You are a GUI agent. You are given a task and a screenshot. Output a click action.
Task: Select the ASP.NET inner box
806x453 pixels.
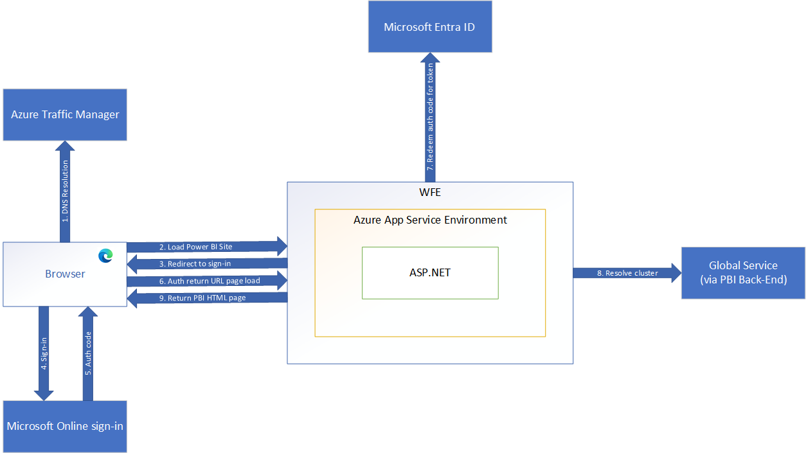coord(429,272)
